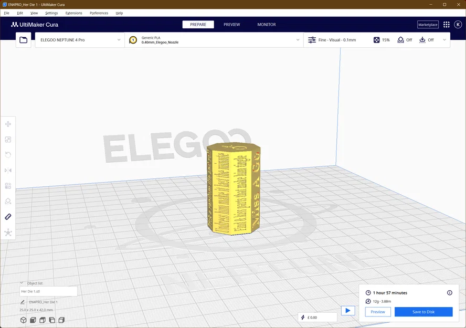Edit job name with pencil icon
This screenshot has width=466, height=328.
pos(22,302)
